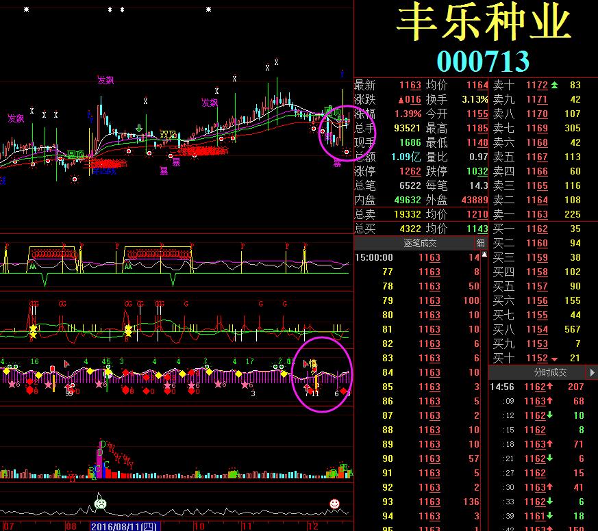The width and height of the screenshot is (598, 531).
Task: Click the 量比 value 0.97
Action: click(x=479, y=157)
